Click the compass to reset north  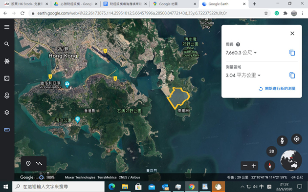tap(270, 166)
